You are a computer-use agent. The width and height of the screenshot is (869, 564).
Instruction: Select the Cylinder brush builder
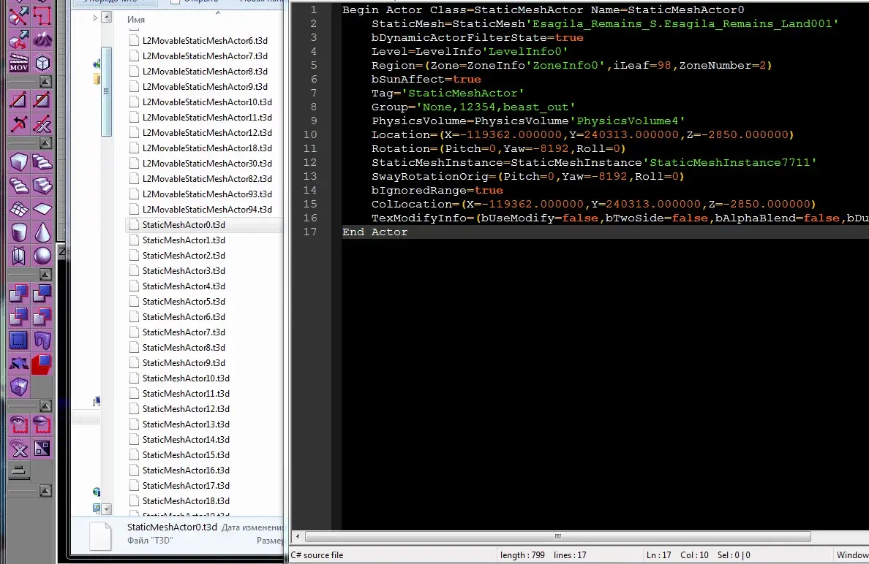pos(18,232)
